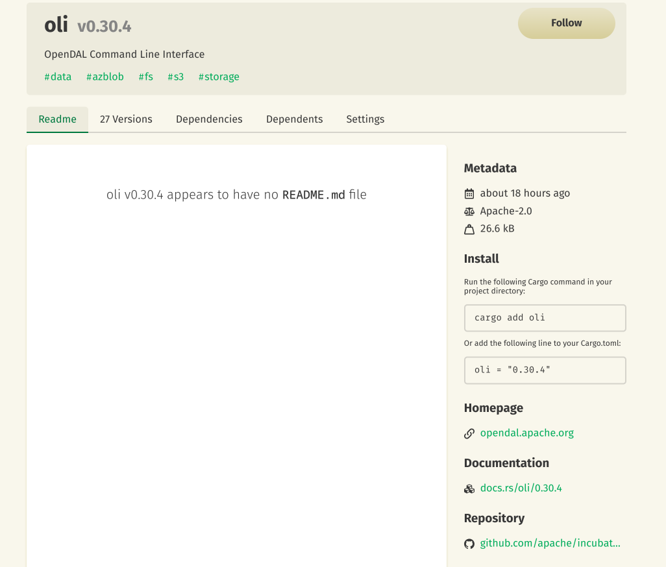Switch to the 27 Versions tab
The image size is (666, 567).
point(126,119)
